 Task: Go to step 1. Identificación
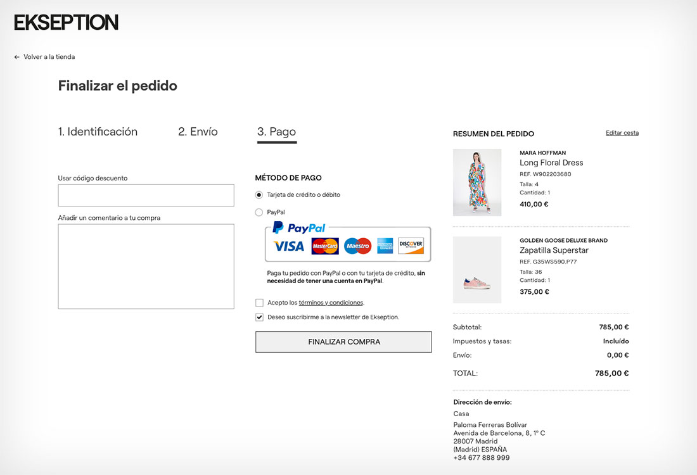coord(98,132)
